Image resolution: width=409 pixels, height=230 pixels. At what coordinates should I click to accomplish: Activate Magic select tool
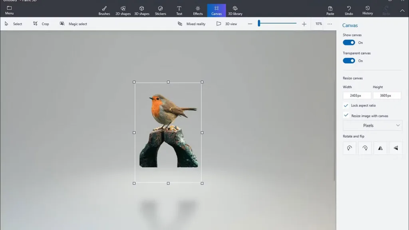pyautogui.click(x=73, y=24)
